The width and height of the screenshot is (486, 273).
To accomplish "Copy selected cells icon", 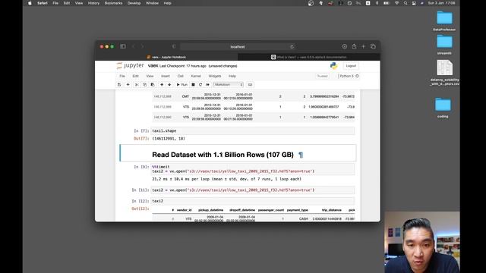I will [x=145, y=84].
